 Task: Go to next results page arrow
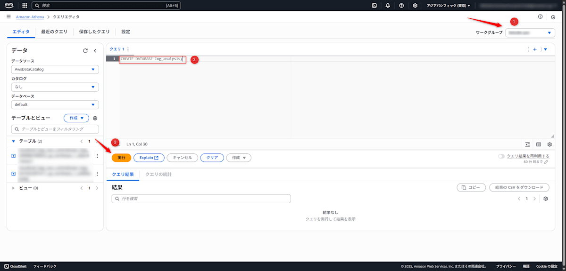coord(534,199)
